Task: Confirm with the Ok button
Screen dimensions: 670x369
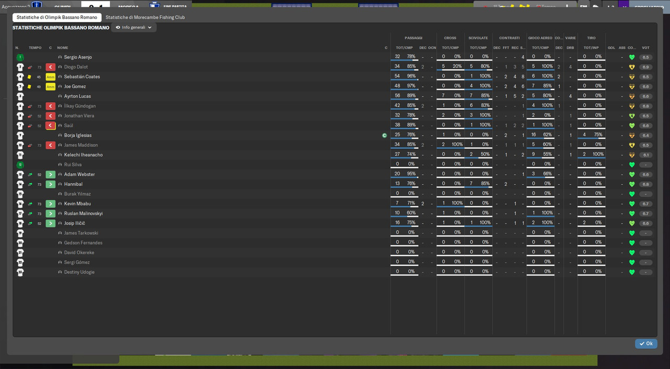Action: [646, 343]
